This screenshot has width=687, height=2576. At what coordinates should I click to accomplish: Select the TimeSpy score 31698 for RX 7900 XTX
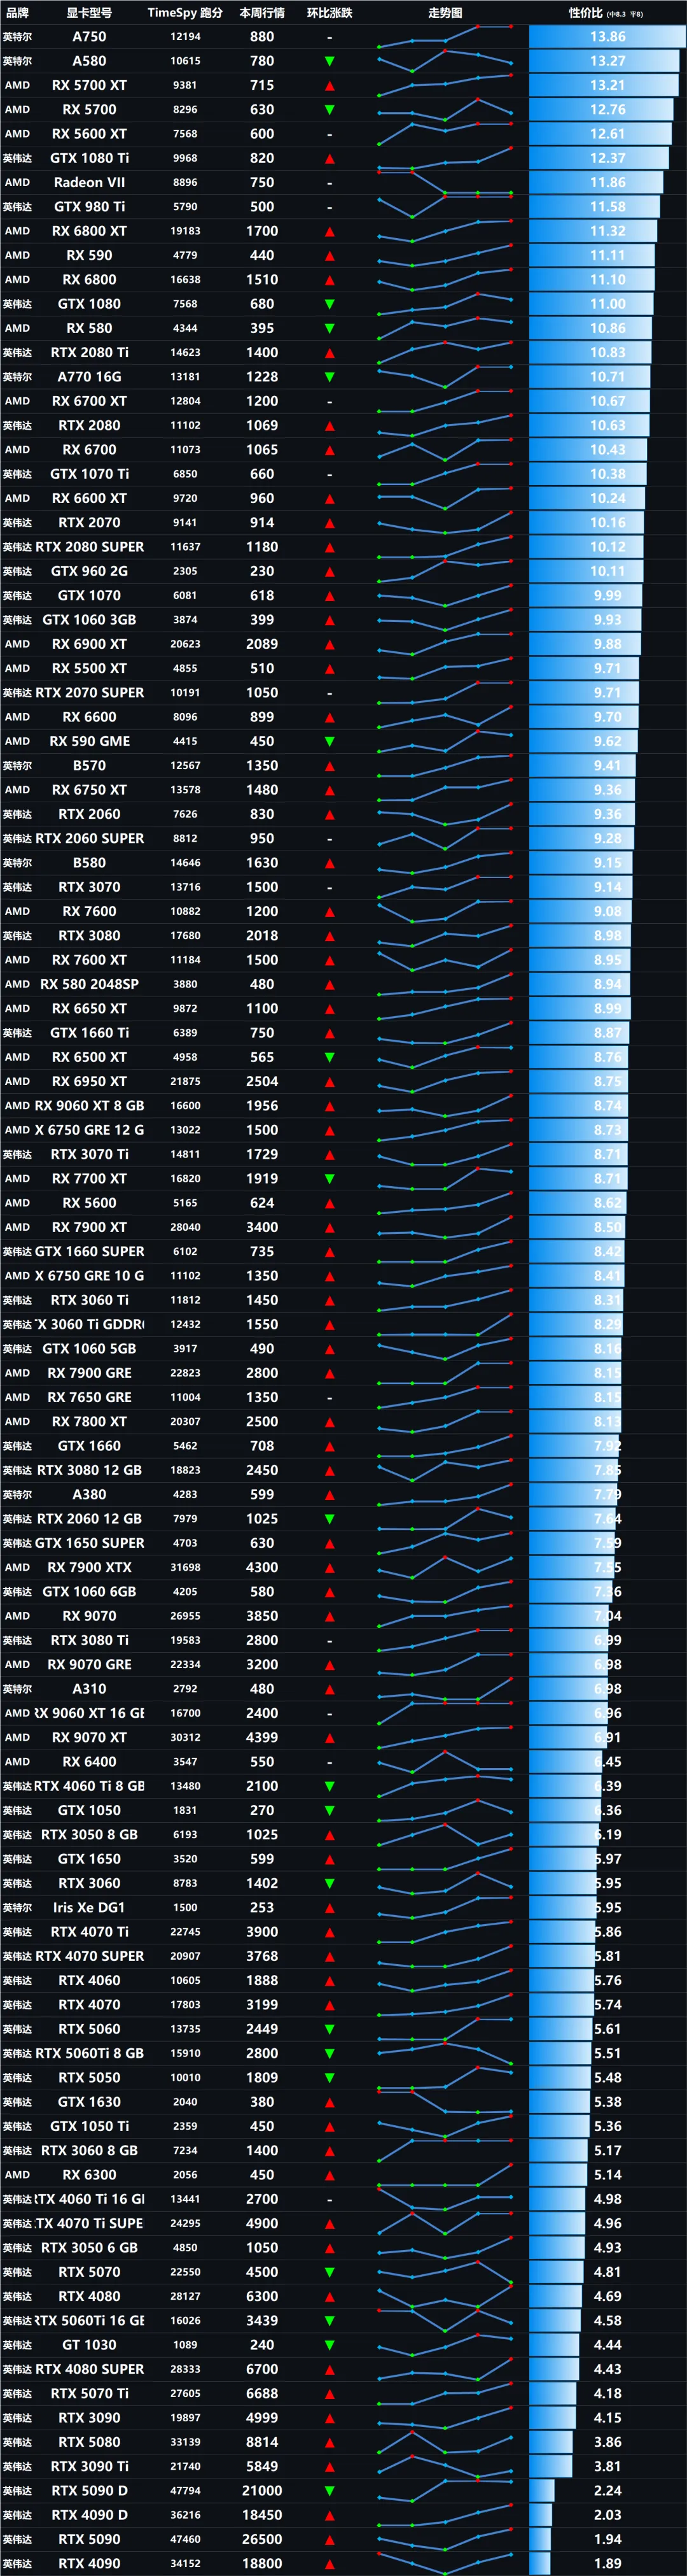pos(184,1568)
